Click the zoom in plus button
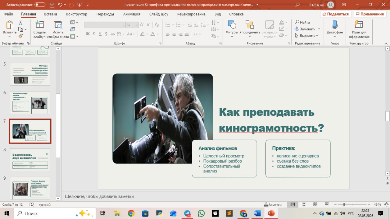 pyautogui.click(x=369, y=204)
